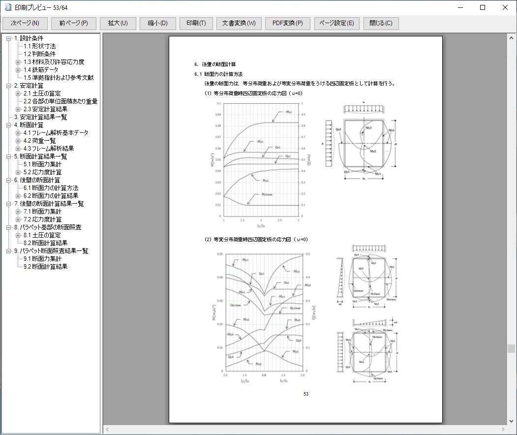Select 9.2 断面計算結果 in the tree
This screenshot has width=517, height=435.
(x=45, y=267)
